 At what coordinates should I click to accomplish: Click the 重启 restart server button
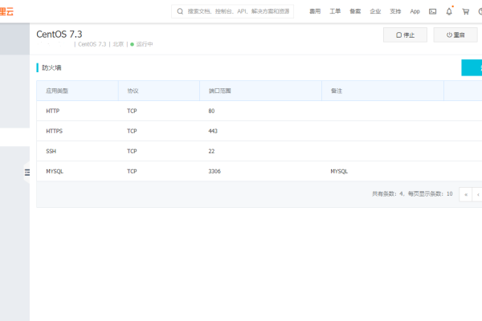[455, 35]
